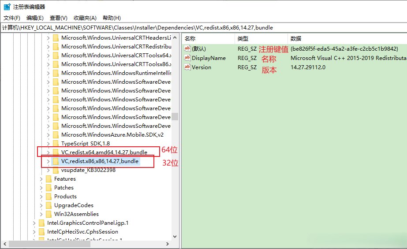Click folder icon of Microsoft.WindowsAzure.Mobile.SDK,v2
407x249 pixels.
pyautogui.click(x=56, y=135)
